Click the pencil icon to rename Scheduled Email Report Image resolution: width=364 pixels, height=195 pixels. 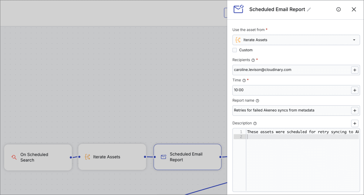point(309,9)
